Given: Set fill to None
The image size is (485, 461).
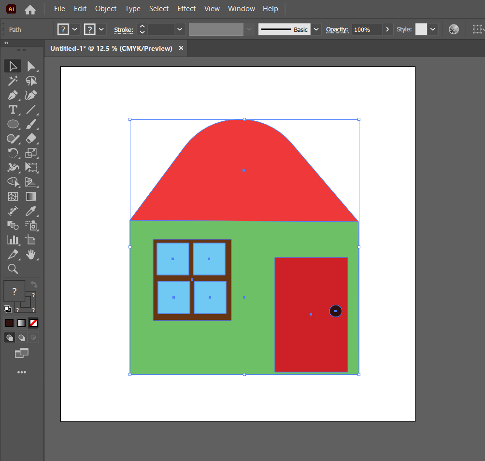Looking at the screenshot, I should [33, 323].
